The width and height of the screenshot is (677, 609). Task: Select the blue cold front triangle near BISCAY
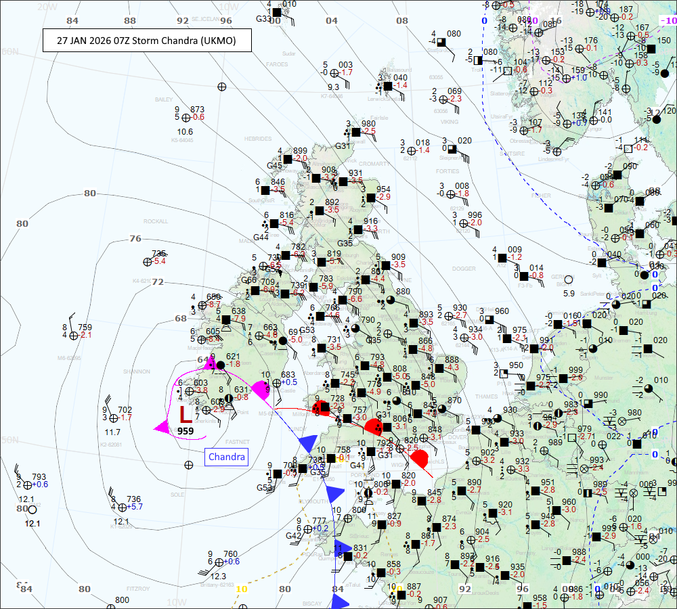click(341, 601)
